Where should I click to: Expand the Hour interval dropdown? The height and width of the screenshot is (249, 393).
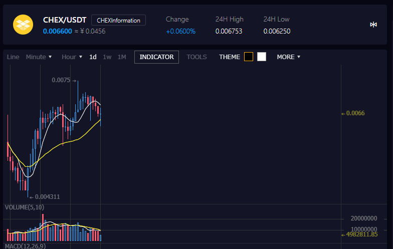coord(72,57)
